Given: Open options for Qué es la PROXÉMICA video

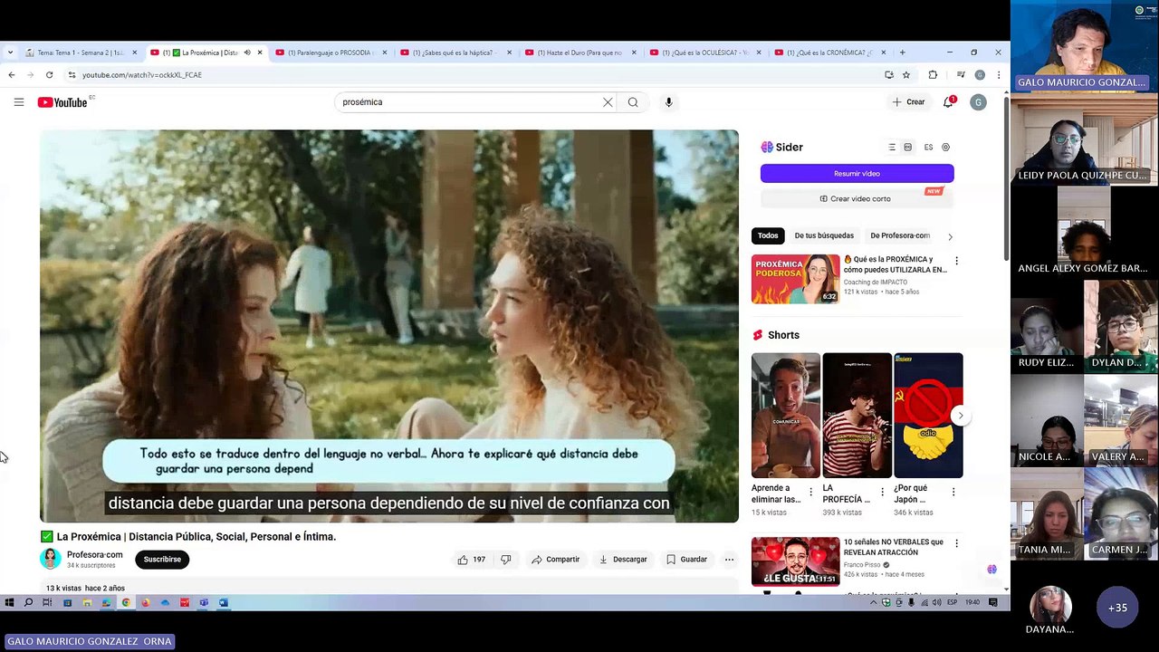Looking at the screenshot, I should click(x=956, y=261).
